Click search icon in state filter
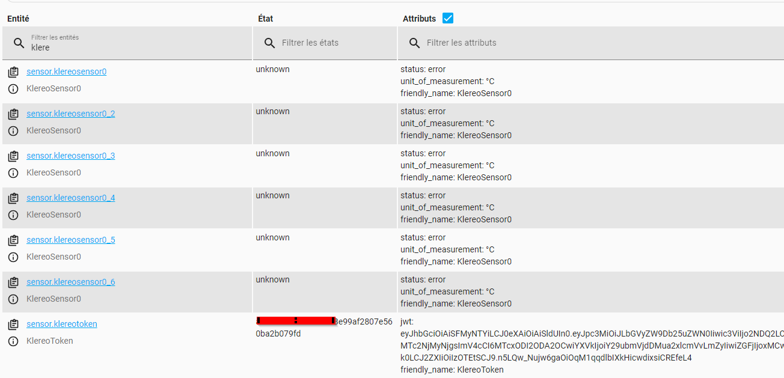 270,43
